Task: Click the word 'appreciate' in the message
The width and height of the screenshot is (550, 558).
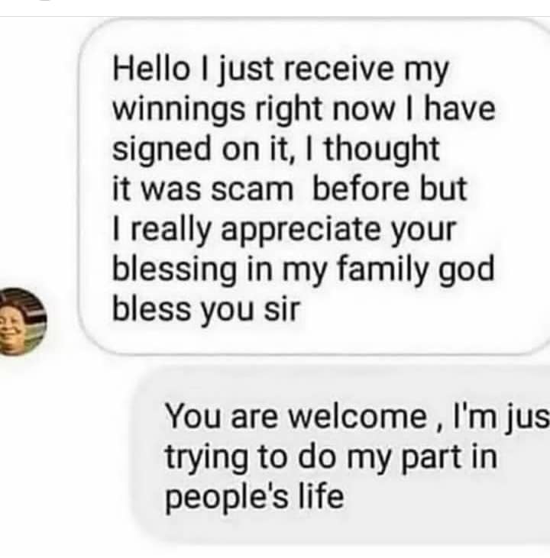Action: pos(302,231)
